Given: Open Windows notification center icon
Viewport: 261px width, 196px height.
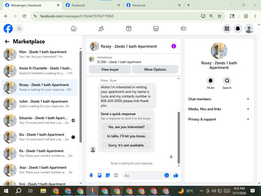Looking at the screenshot, I should pos(253,191).
